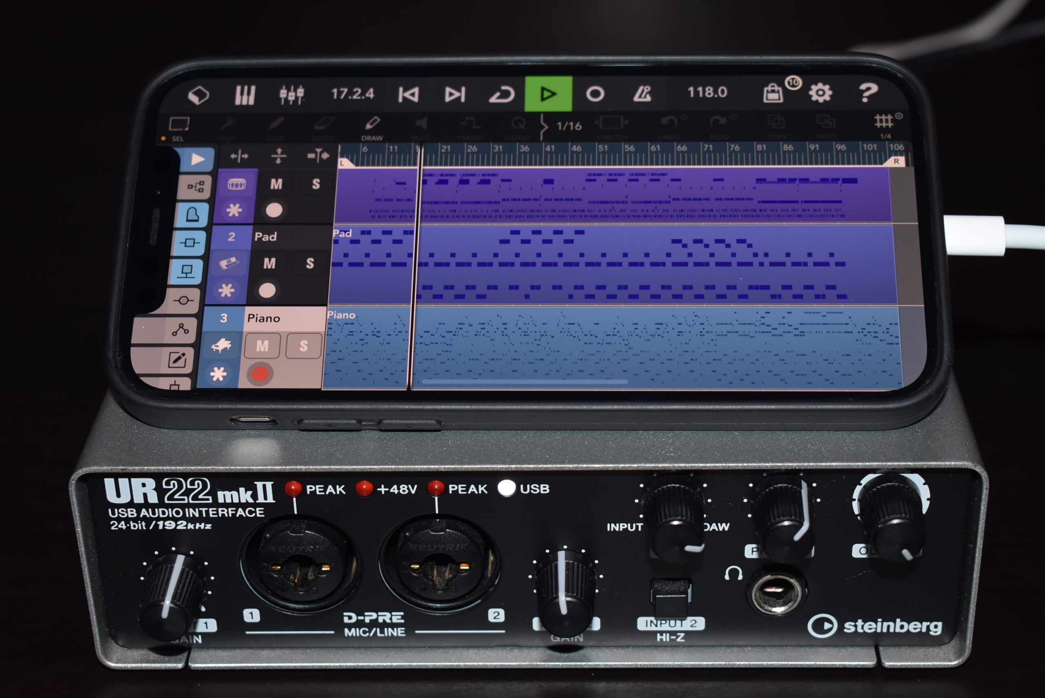1045x698 pixels.
Task: Mute the Piano track
Action: pos(262,346)
